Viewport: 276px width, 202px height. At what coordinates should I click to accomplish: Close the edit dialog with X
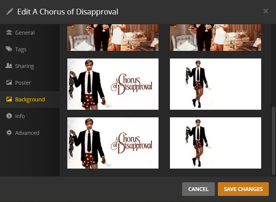[266, 11]
